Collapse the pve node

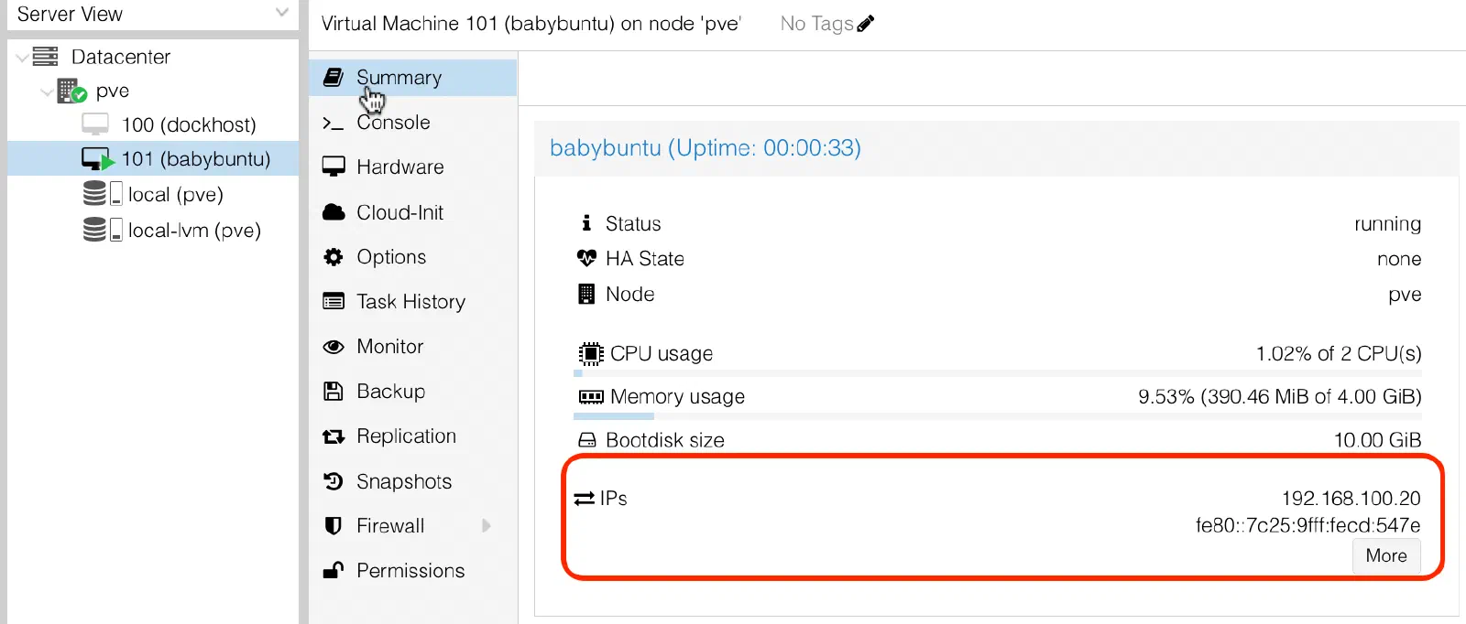[x=46, y=91]
